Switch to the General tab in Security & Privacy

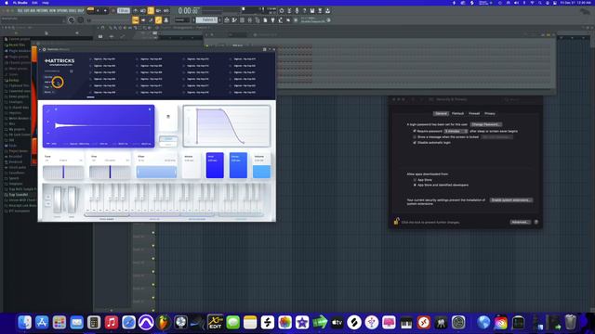coord(441,113)
